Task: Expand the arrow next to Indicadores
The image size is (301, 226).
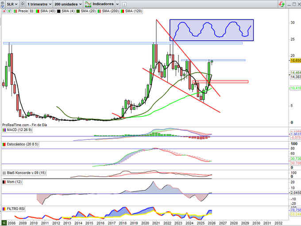Action: (118, 3)
